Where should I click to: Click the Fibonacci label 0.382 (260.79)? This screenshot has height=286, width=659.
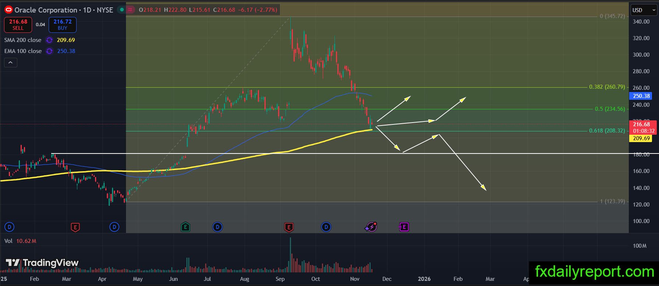click(x=607, y=87)
